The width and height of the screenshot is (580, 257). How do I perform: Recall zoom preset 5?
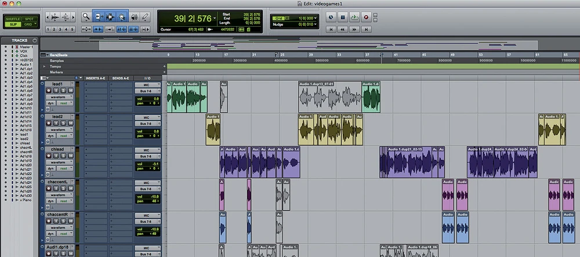click(x=72, y=29)
